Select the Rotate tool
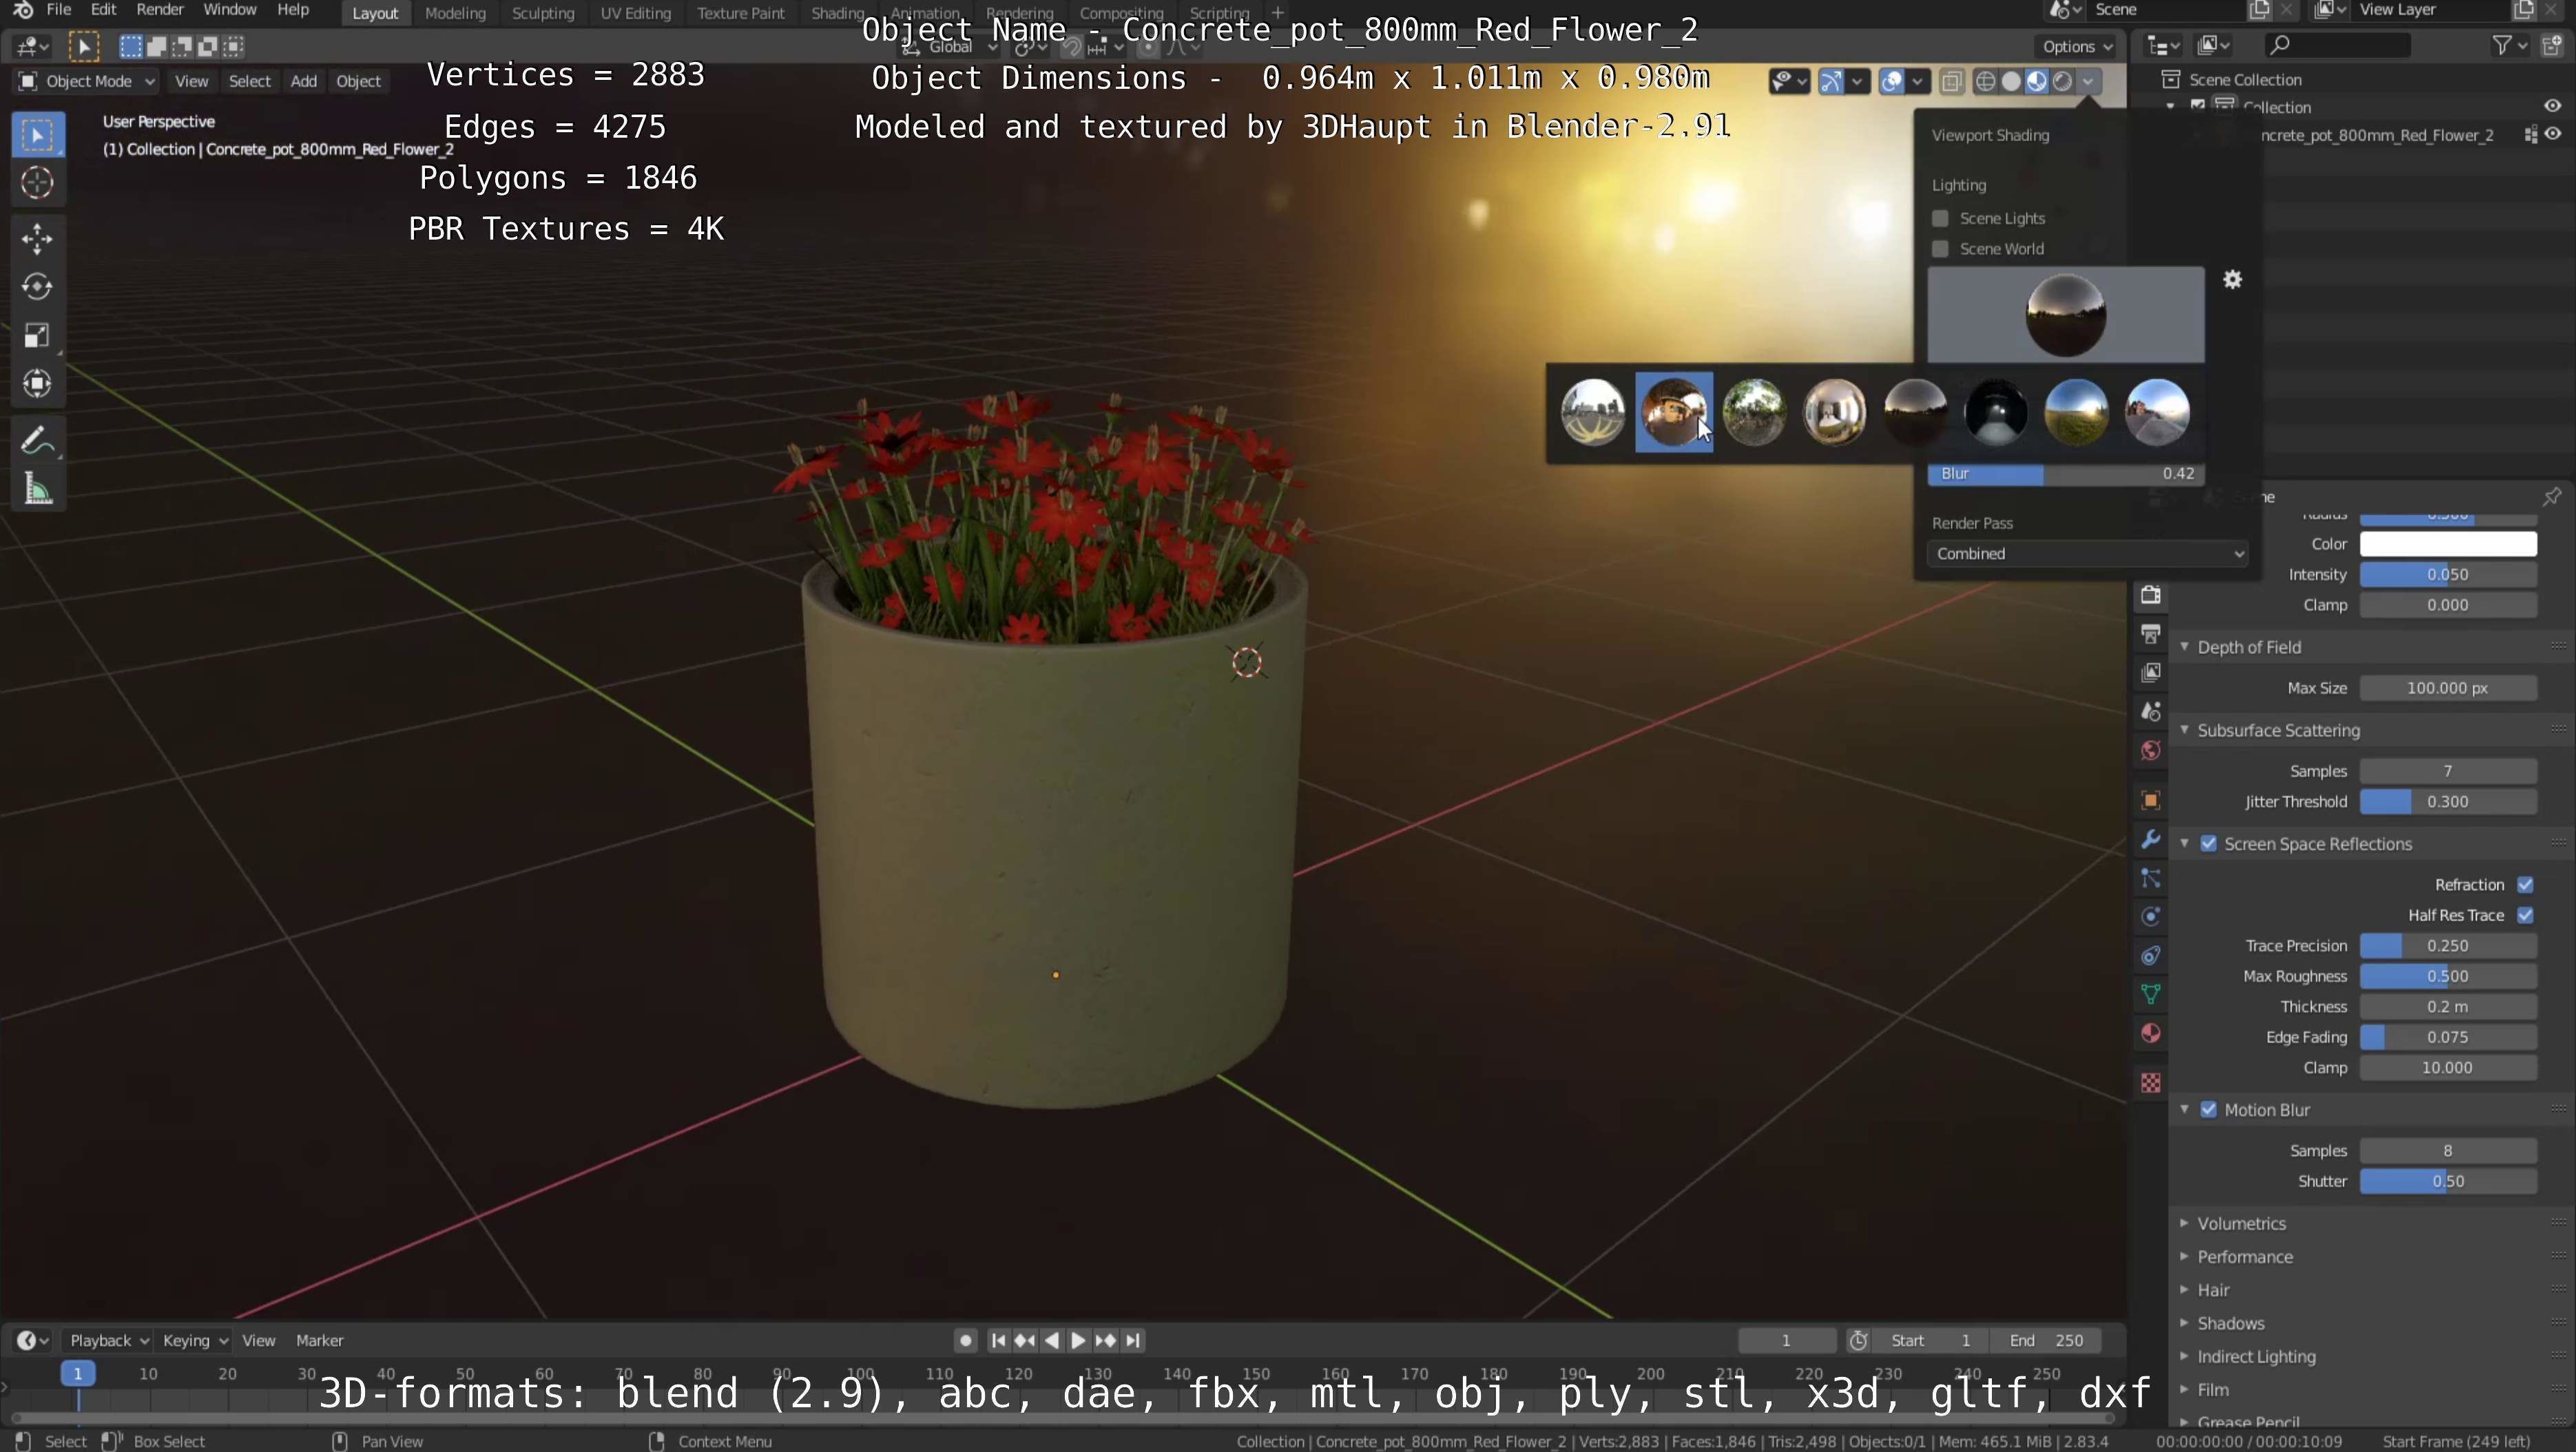Image resolution: width=2576 pixels, height=1452 pixels. [37, 287]
